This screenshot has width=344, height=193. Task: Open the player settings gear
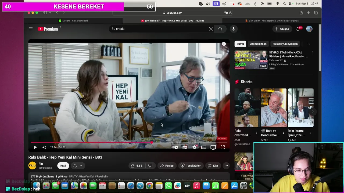(x=194, y=147)
